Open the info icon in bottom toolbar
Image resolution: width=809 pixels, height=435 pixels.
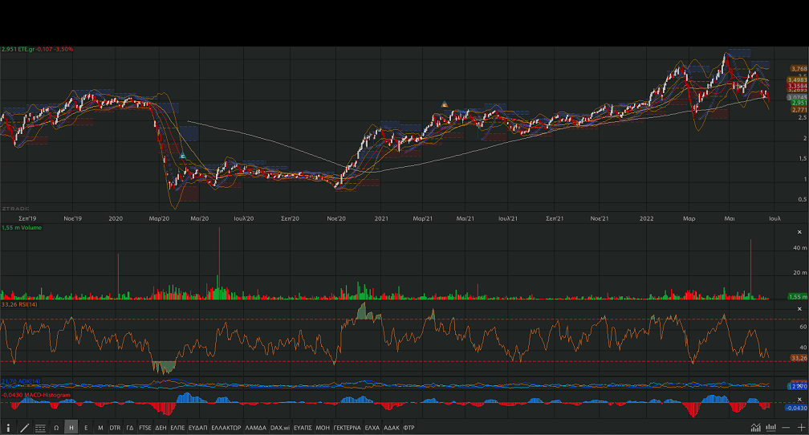click(9, 428)
